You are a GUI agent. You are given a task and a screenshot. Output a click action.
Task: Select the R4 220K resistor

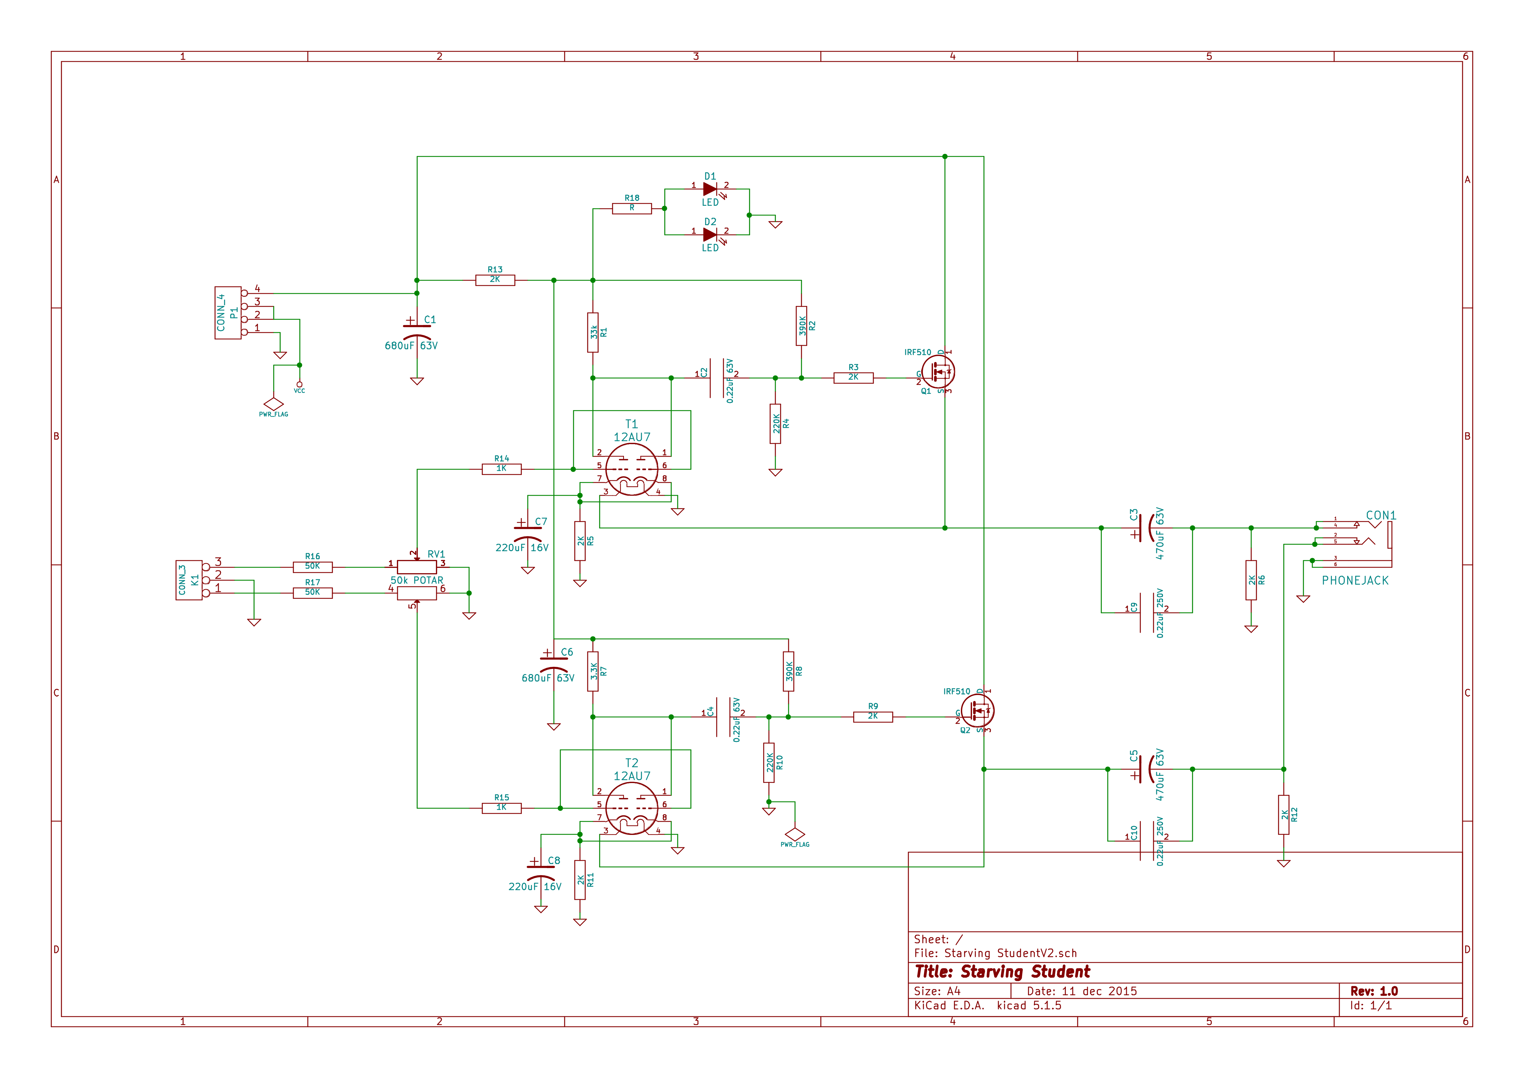(x=775, y=423)
